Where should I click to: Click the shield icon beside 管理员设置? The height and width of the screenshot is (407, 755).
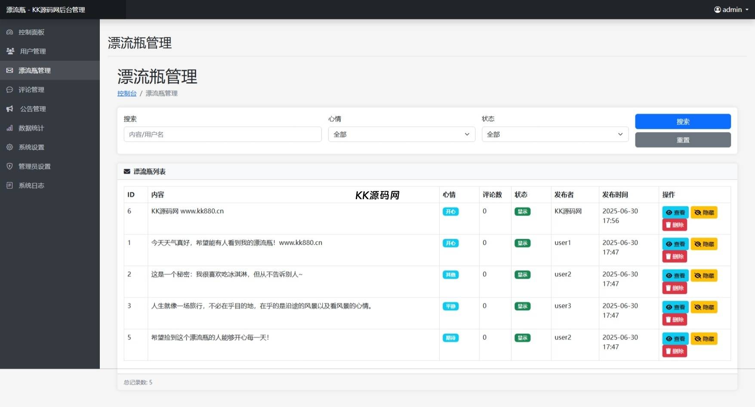coord(9,166)
